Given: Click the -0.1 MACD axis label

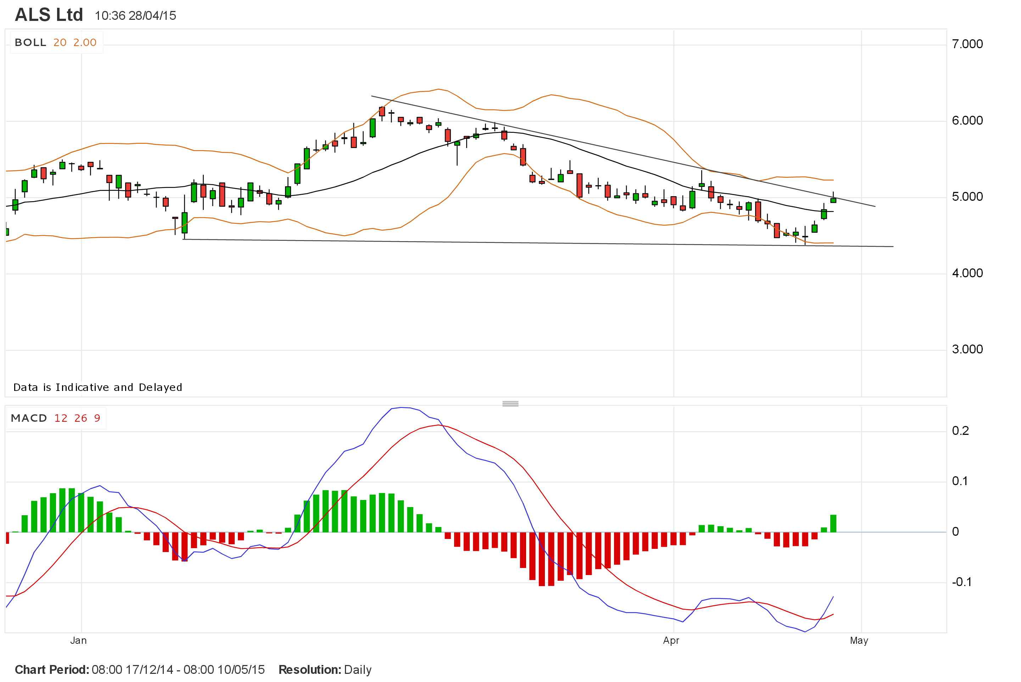Looking at the screenshot, I should tap(961, 582).
